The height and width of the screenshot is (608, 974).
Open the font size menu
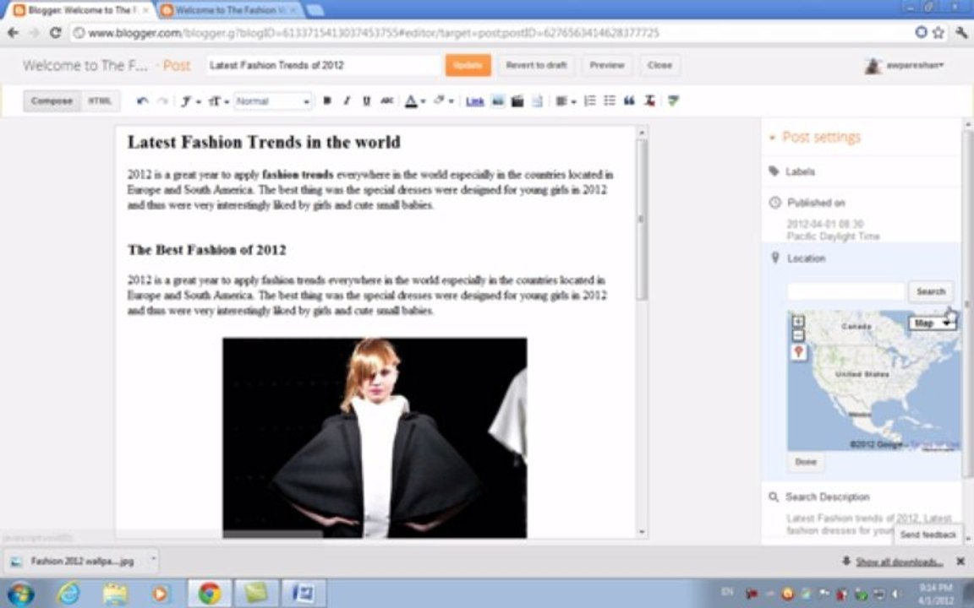pos(218,101)
